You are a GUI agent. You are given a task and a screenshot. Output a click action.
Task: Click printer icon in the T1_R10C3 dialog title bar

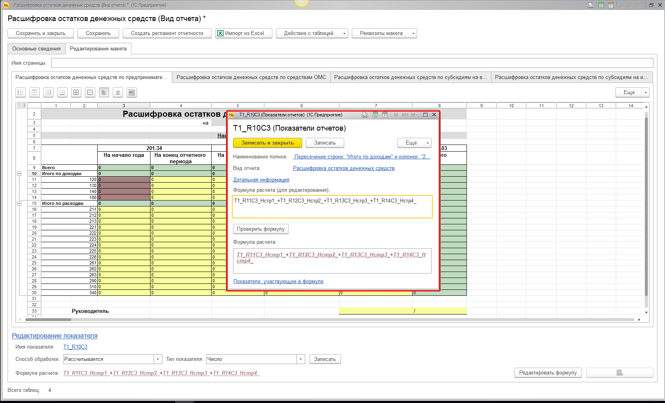[365, 115]
